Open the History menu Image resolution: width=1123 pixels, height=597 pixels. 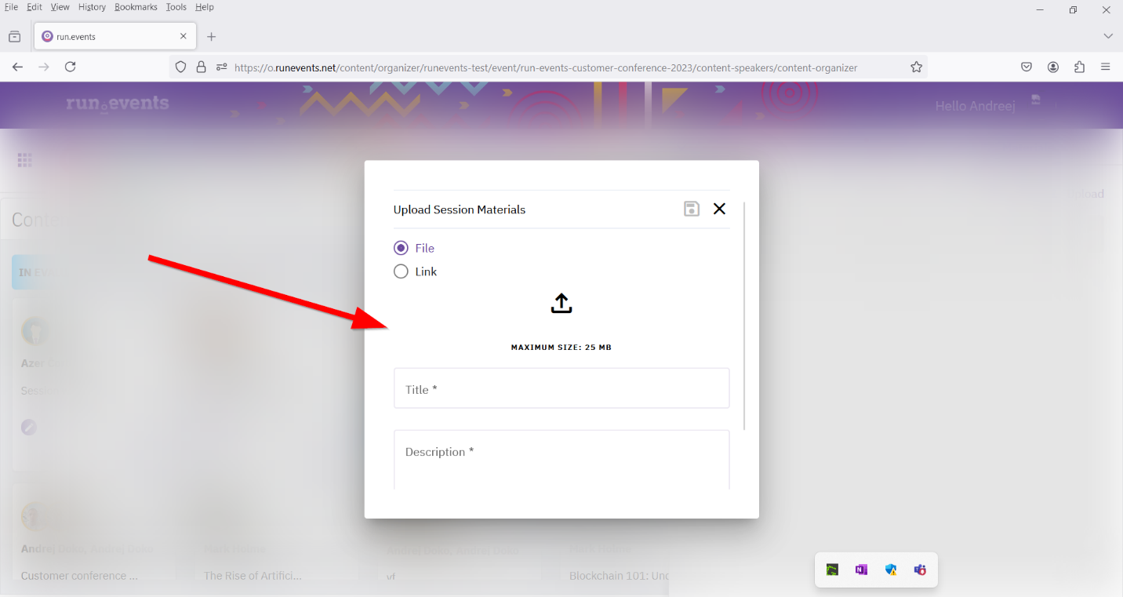tap(92, 7)
